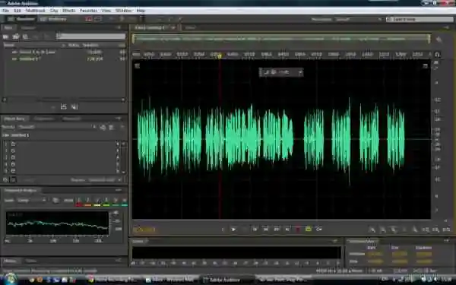
Task: Start recording with the red Record button
Action: click(x=298, y=230)
